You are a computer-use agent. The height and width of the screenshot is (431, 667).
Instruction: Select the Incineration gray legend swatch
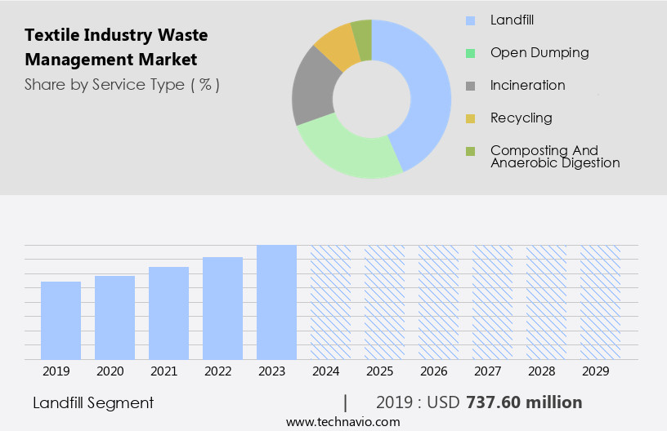470,86
